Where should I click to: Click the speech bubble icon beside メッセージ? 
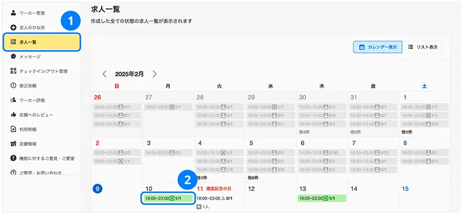pyautogui.click(x=13, y=57)
